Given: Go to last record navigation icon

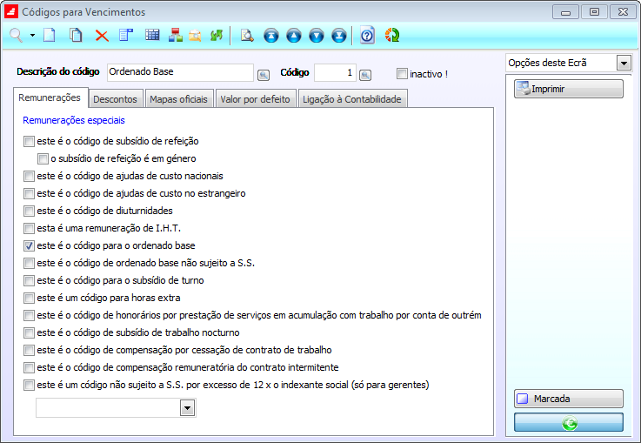Looking at the screenshot, I should 338,36.
